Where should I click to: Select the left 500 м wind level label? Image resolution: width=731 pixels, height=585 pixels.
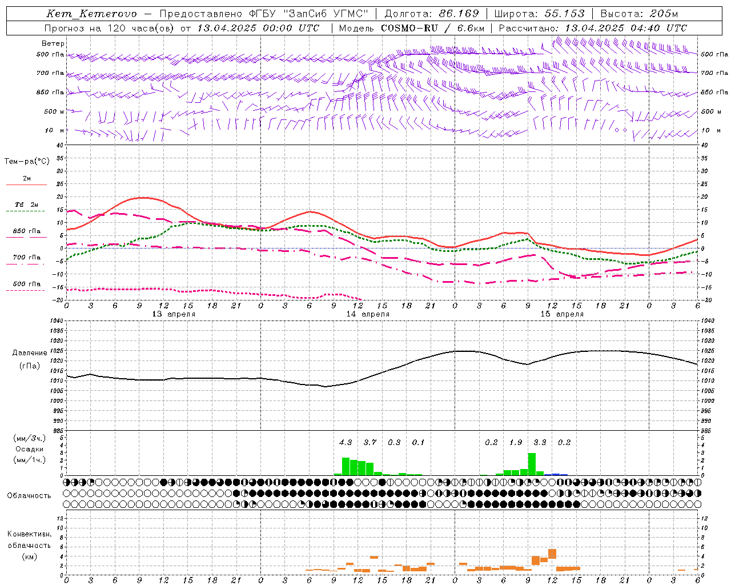coord(54,111)
